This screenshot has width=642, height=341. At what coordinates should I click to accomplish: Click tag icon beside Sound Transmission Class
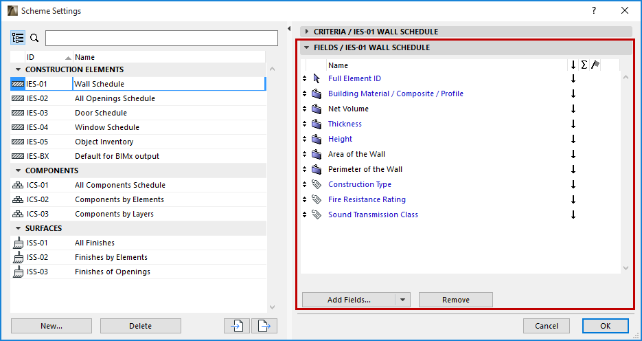pyautogui.click(x=317, y=214)
